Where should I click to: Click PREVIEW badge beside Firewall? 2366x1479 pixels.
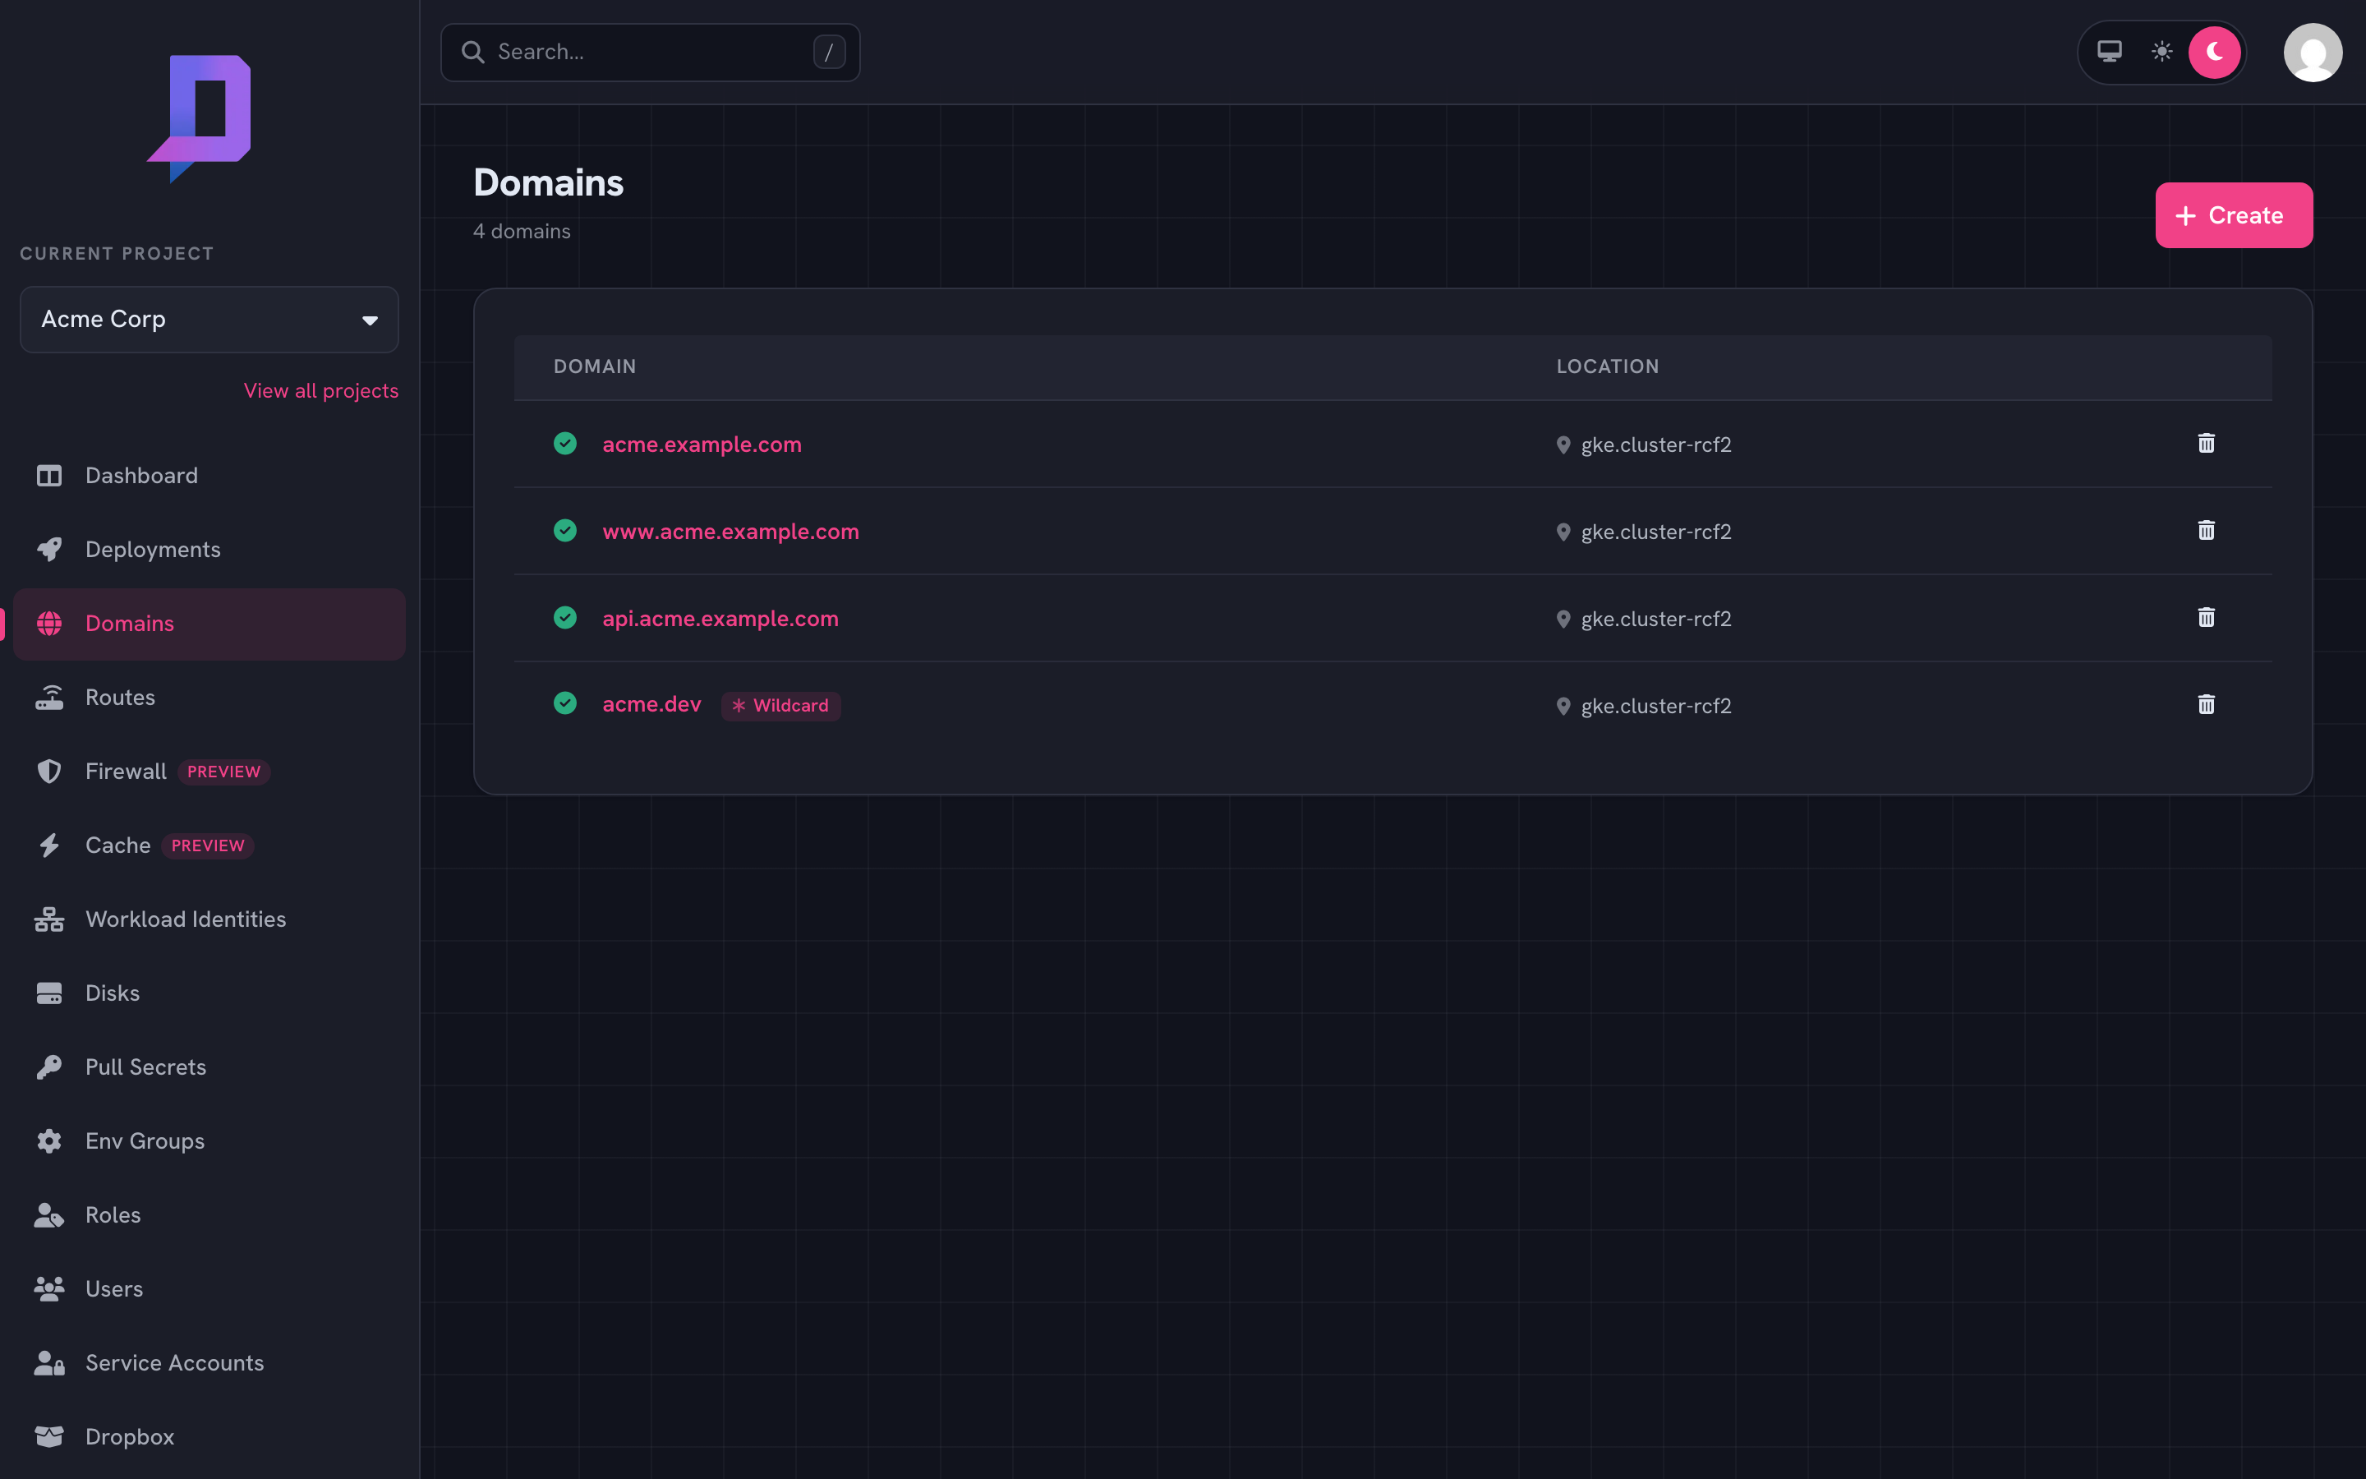224,772
